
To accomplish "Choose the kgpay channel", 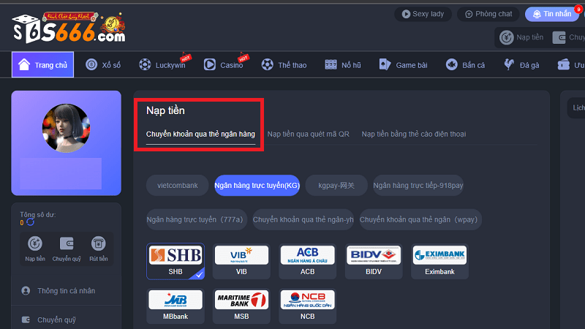I will pos(336,186).
